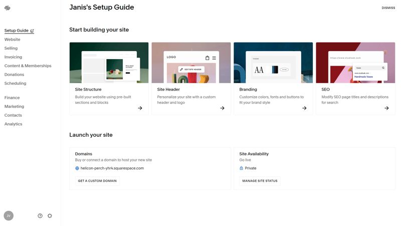Click the Site Structure title
The image size is (401, 226).
tap(88, 90)
